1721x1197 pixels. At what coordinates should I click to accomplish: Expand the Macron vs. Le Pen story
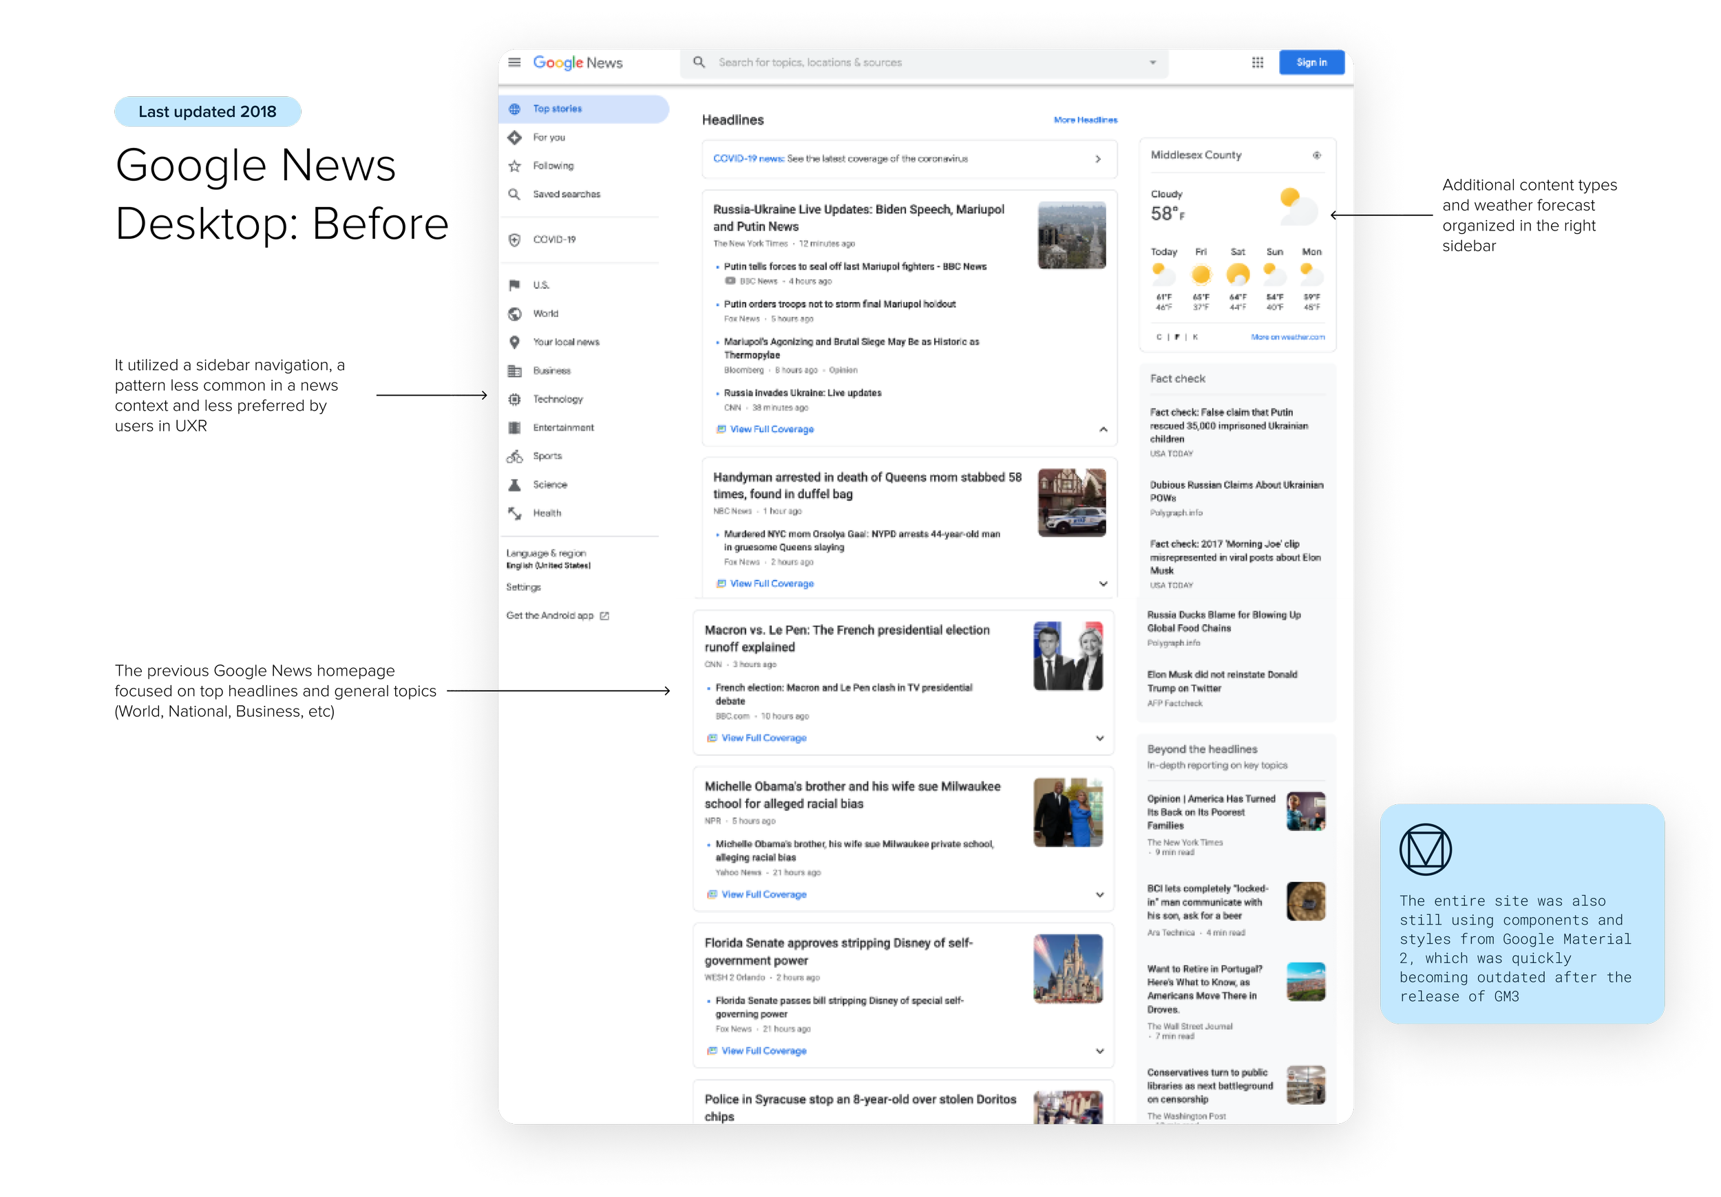point(1099,738)
